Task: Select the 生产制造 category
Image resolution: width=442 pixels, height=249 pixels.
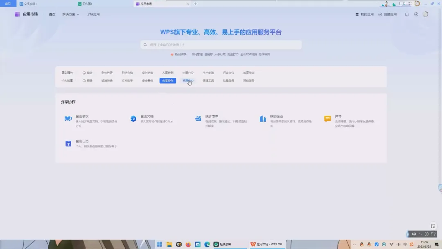Action: coord(208,73)
